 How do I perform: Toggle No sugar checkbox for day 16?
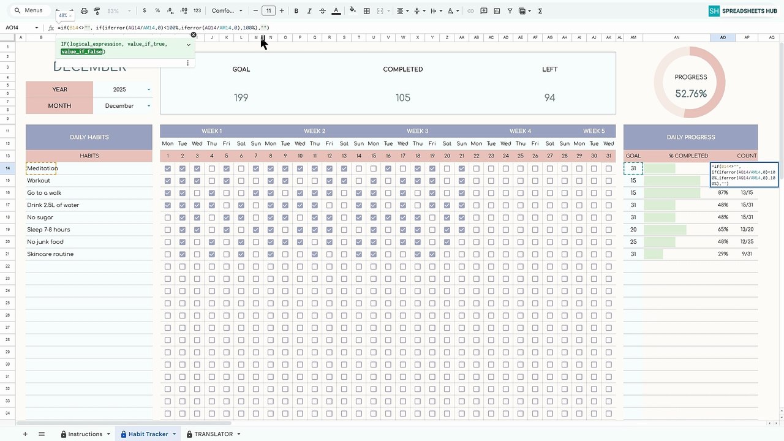[x=388, y=217]
